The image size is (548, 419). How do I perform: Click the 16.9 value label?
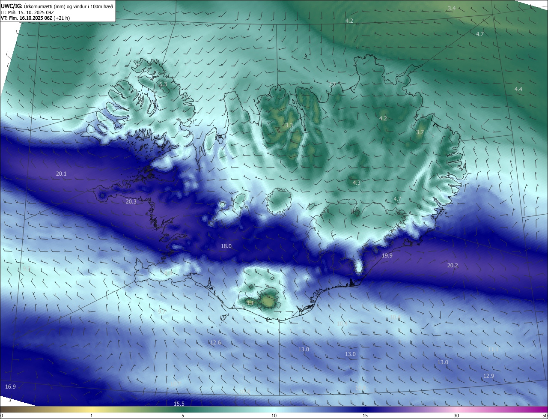tap(10, 386)
